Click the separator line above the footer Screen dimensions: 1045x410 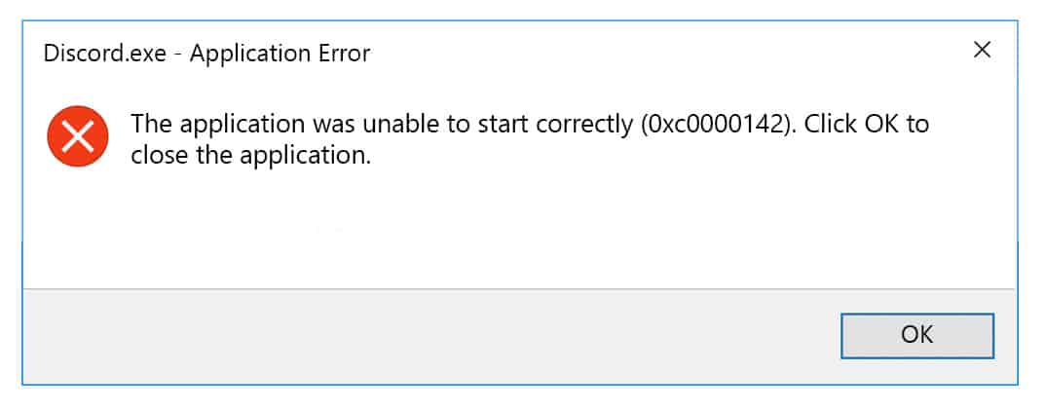coord(520,289)
